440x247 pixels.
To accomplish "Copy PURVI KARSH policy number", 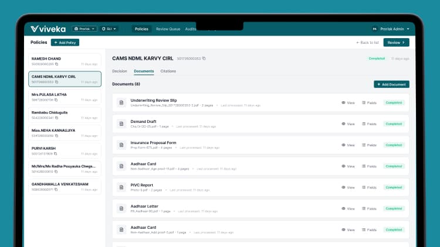I will point(56,154).
